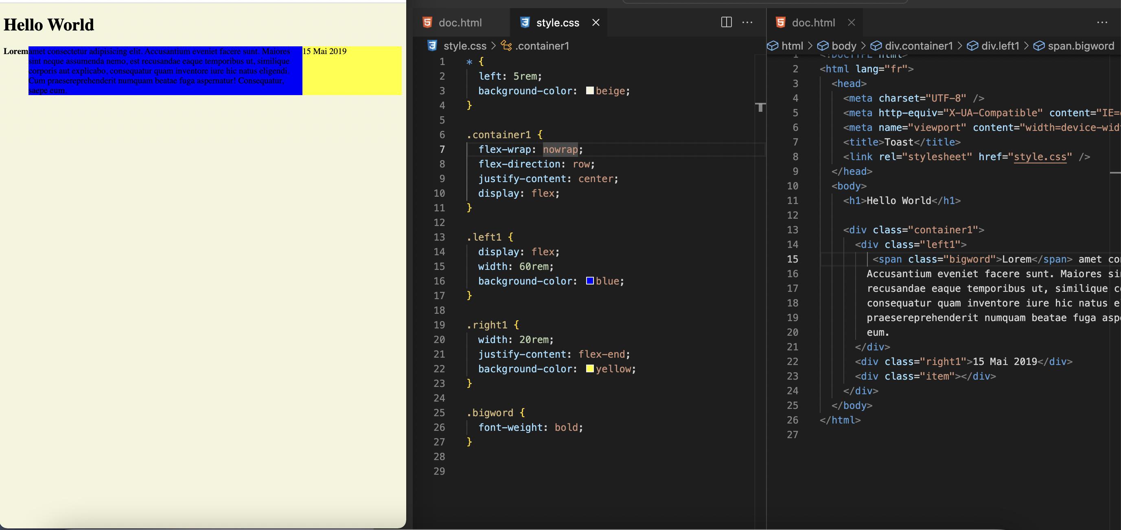Click the cube icon before span.bigword breadcrumb

point(1039,46)
